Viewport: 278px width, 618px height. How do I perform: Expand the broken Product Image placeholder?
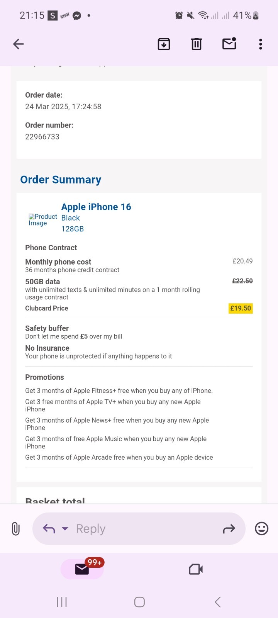point(42,220)
